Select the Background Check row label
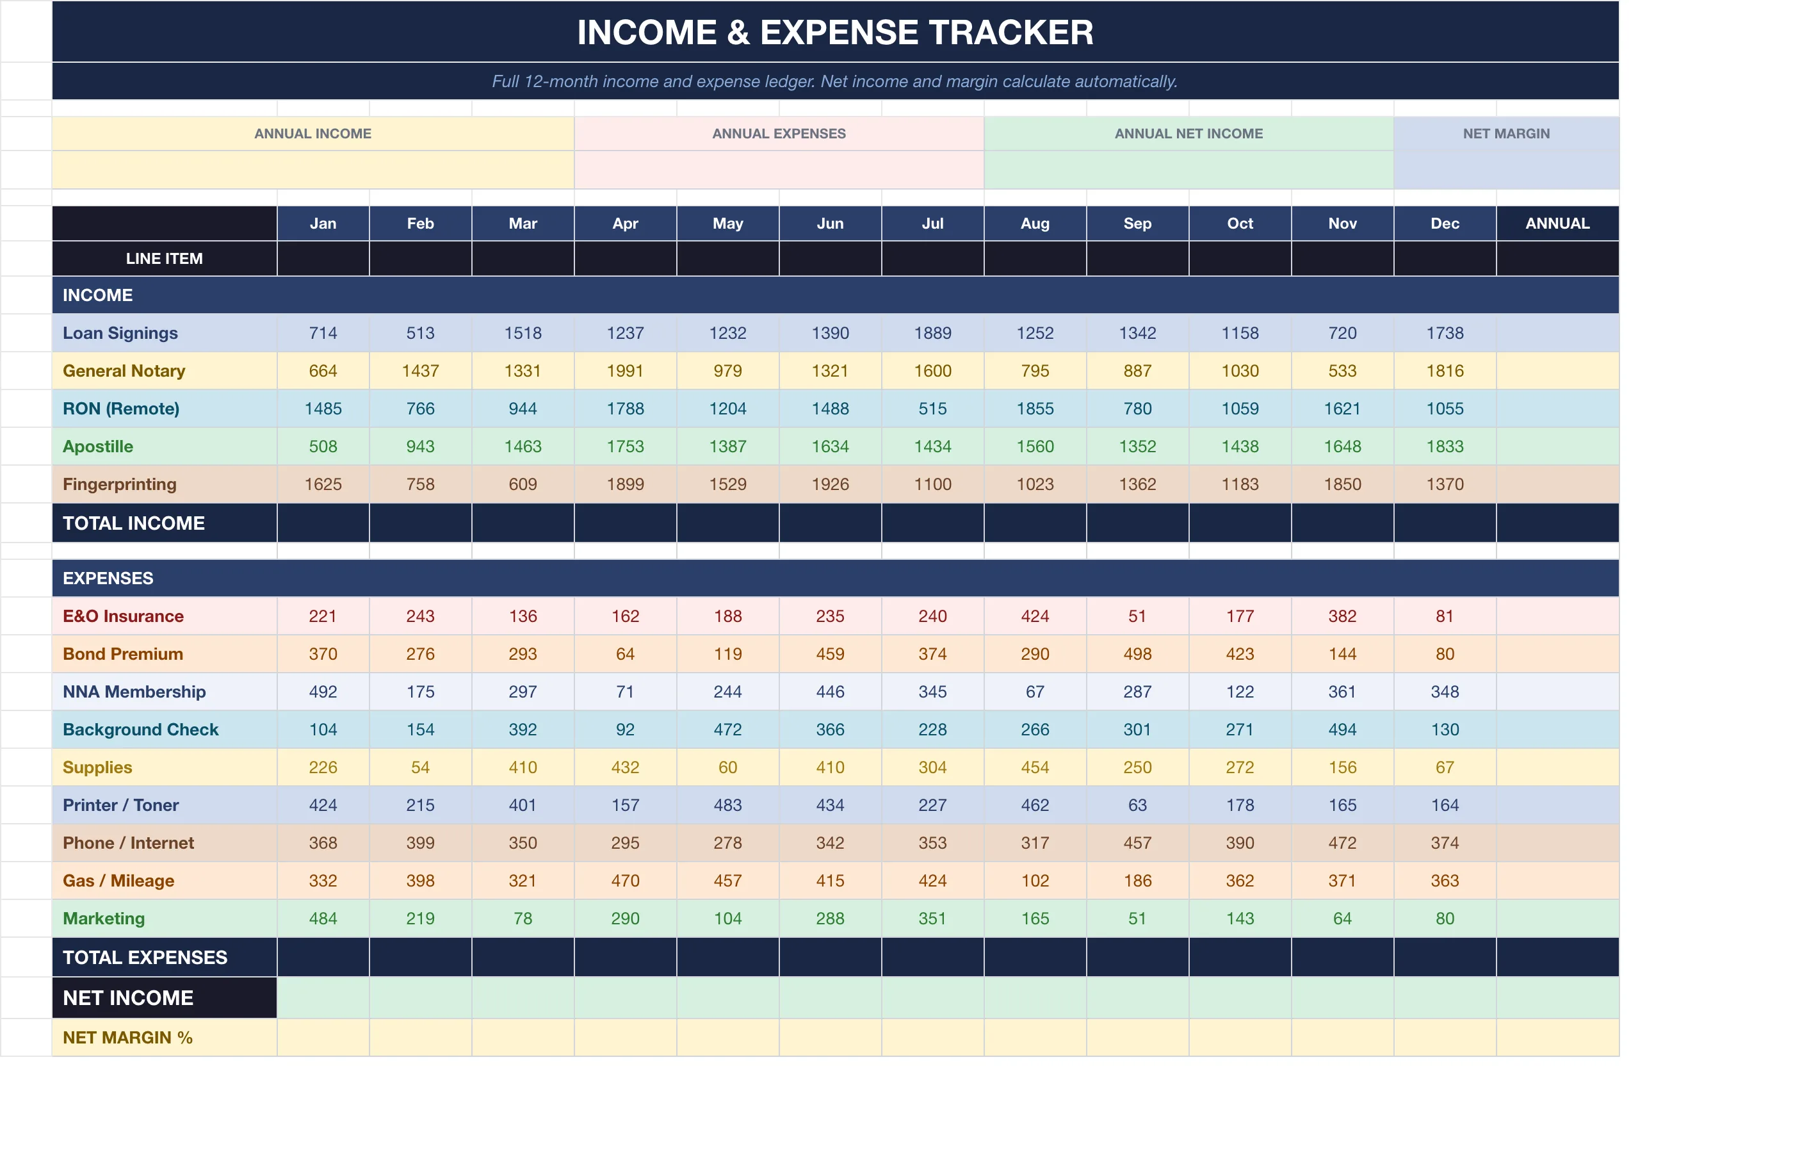Viewport: 1793px width, 1153px height. click(x=164, y=729)
